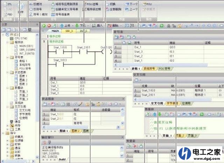
Task: Click Out_1 row in the symbol table
Action: pos(169,47)
